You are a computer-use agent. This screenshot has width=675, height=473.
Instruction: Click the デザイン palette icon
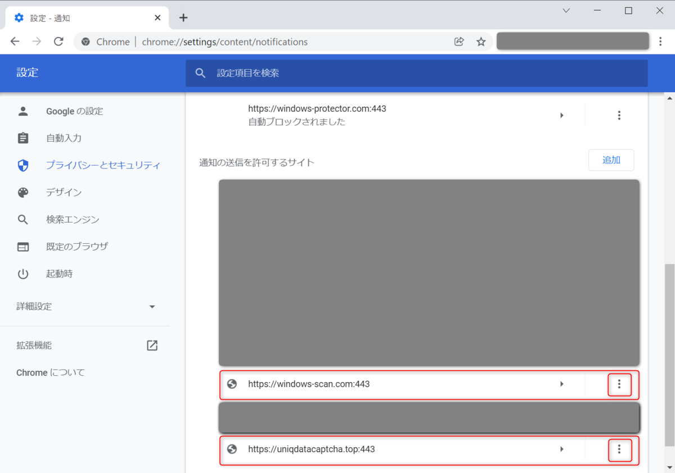(23, 192)
